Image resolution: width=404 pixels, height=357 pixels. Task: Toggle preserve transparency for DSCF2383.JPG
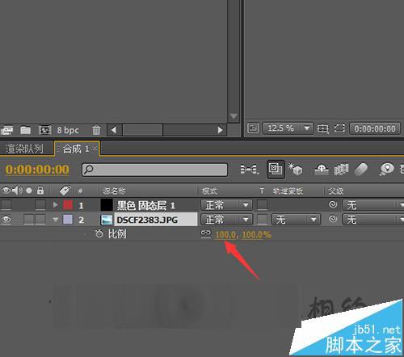pos(263,220)
